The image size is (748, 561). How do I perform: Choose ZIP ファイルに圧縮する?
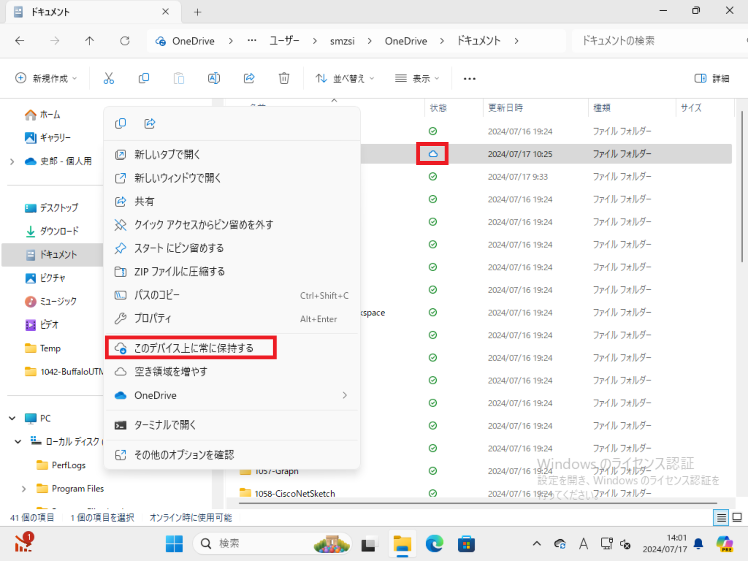(232, 272)
